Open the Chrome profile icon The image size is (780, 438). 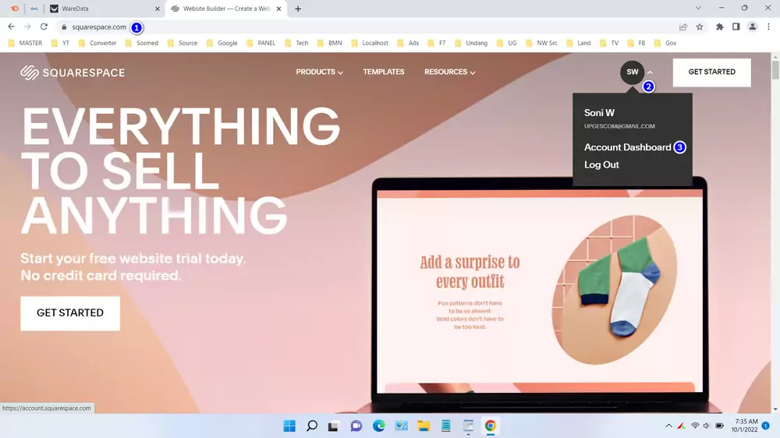point(752,26)
